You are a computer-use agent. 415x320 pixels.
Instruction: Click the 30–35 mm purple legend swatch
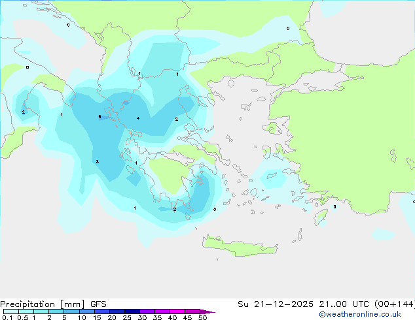click(x=147, y=312)
